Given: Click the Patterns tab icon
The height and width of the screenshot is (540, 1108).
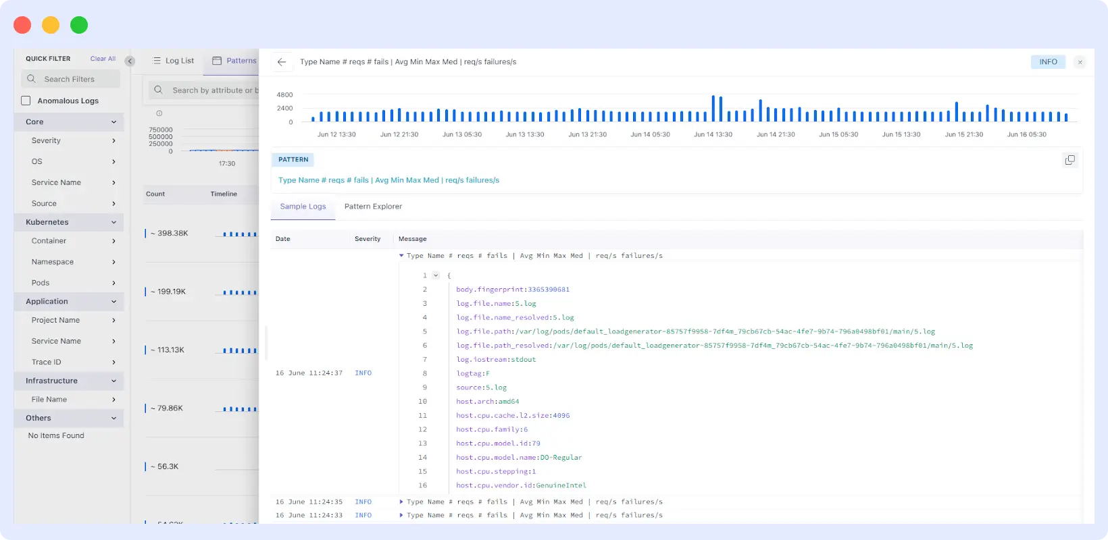Looking at the screenshot, I should 217,61.
